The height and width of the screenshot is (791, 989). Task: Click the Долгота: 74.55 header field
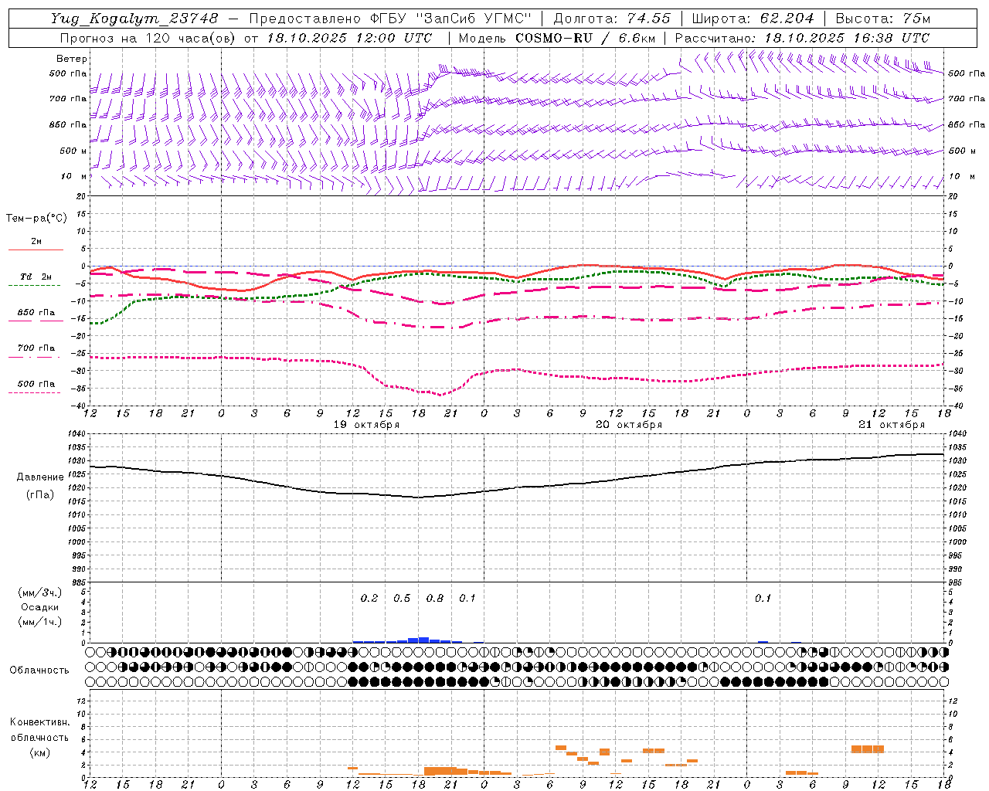click(612, 19)
